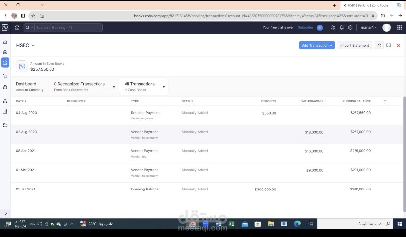The width and height of the screenshot is (406, 237).
Task: Open Microsoft Store from the taskbar
Action: point(258,224)
